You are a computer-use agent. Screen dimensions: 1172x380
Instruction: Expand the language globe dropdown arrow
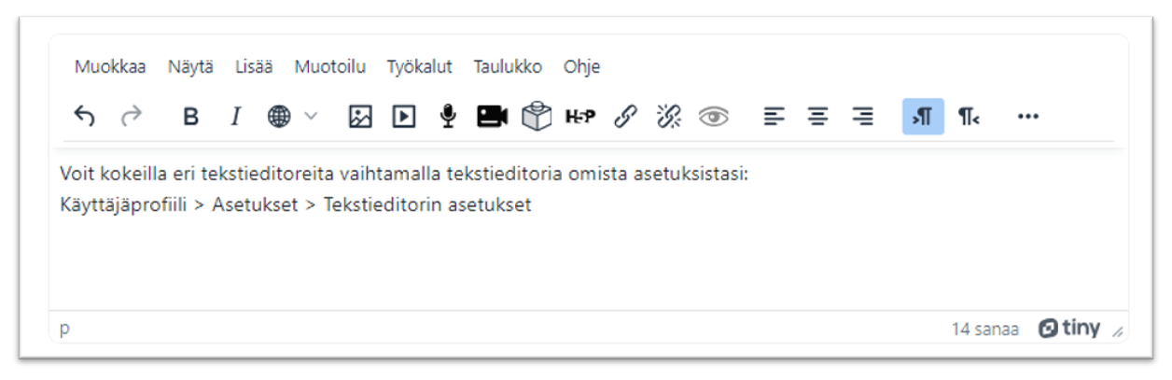click(x=312, y=117)
